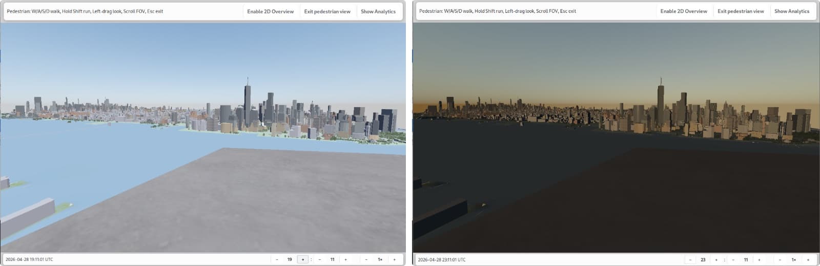Slow the 1x time speed, daytime view
This screenshot has height=266, width=820.
point(366,259)
